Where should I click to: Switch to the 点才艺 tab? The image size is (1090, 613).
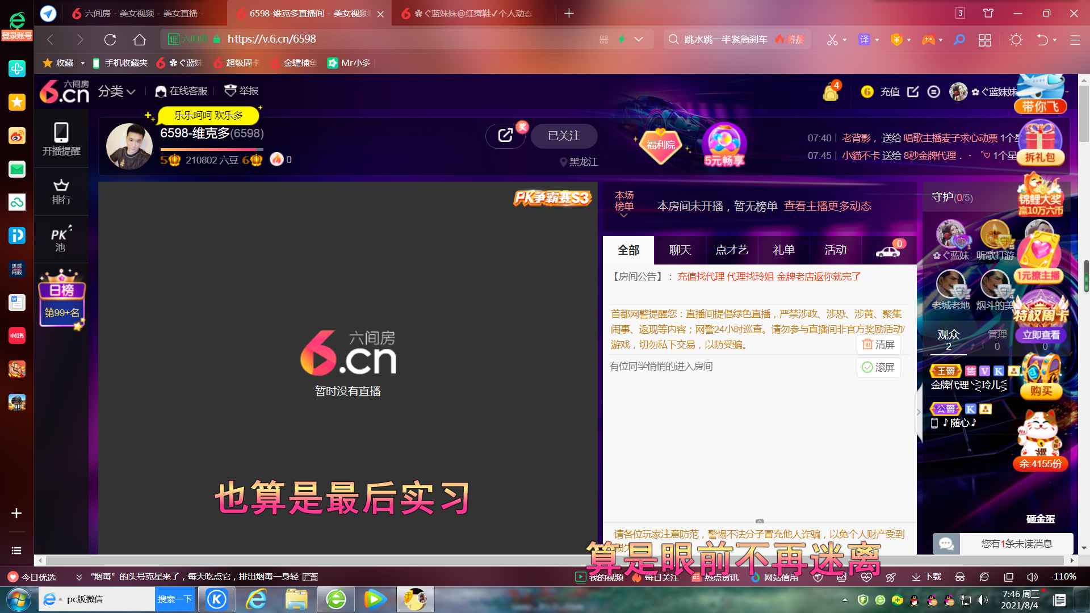point(732,250)
